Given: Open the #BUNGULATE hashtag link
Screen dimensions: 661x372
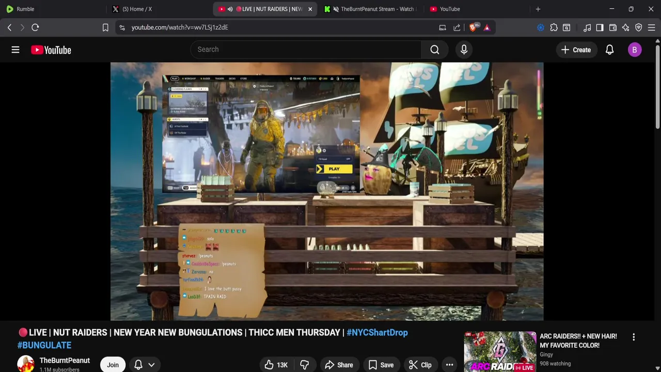Looking at the screenshot, I should pyautogui.click(x=44, y=345).
